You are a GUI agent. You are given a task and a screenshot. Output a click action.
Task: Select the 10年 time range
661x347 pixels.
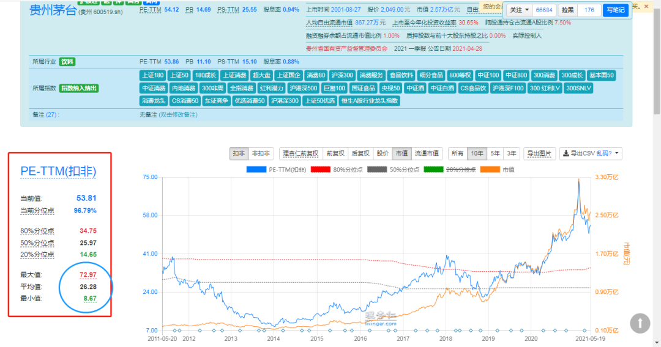tap(477, 153)
